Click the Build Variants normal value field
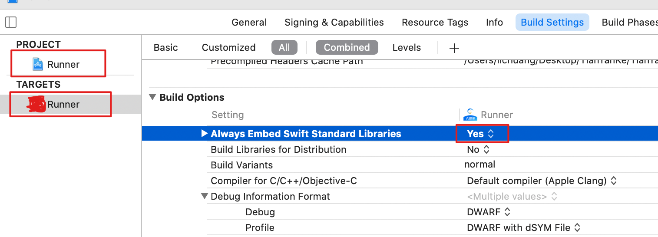658x237 pixels. click(x=479, y=165)
